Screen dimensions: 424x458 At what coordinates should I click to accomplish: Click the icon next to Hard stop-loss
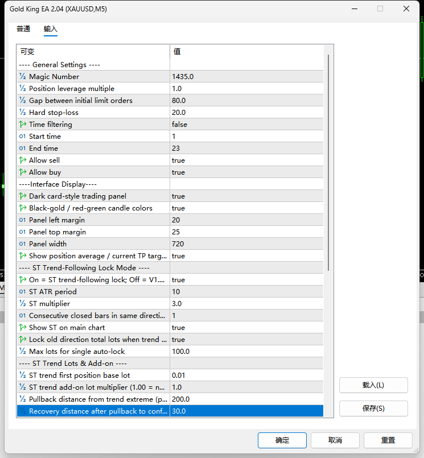pyautogui.click(x=23, y=113)
